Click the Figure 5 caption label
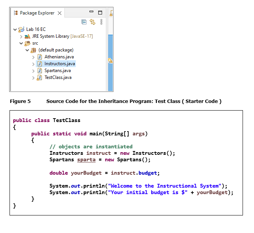Viewport: 254px width, 233px height. (20, 101)
